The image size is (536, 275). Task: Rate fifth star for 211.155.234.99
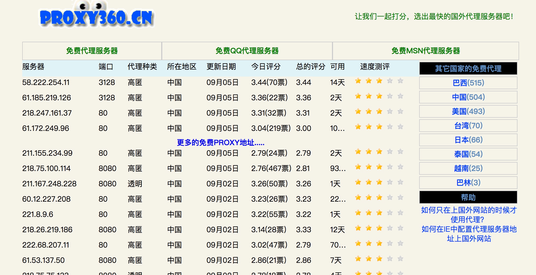(x=400, y=151)
